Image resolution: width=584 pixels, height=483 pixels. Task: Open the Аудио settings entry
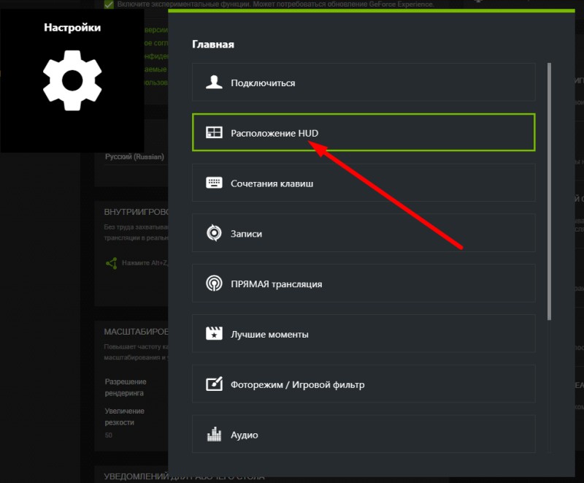[364, 434]
